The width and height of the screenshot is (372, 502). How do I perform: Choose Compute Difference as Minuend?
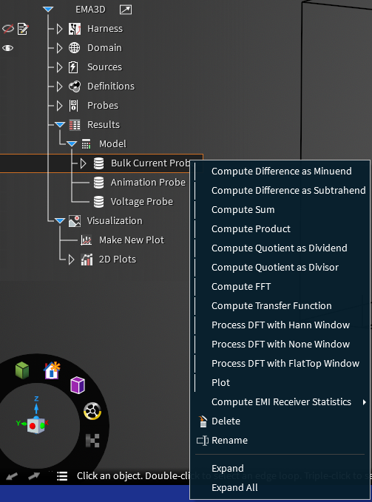281,172
